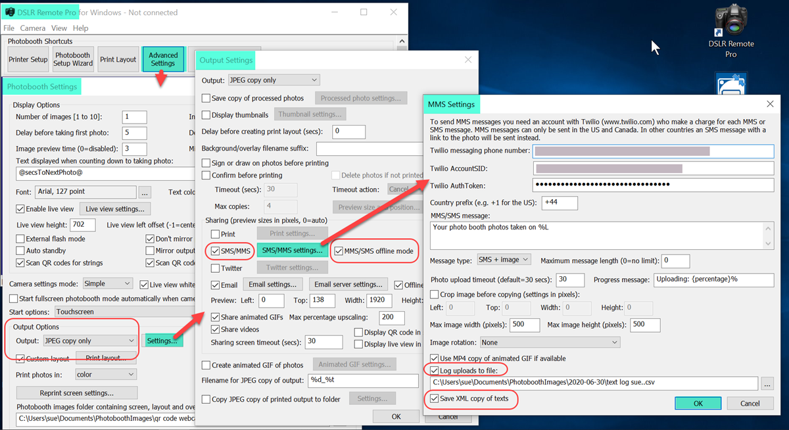The width and height of the screenshot is (789, 430).
Task: Toggle Save XML copy of texts
Action: coord(435,398)
